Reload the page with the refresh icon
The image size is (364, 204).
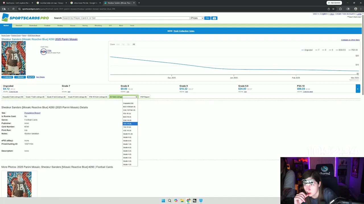[x=13, y=9]
